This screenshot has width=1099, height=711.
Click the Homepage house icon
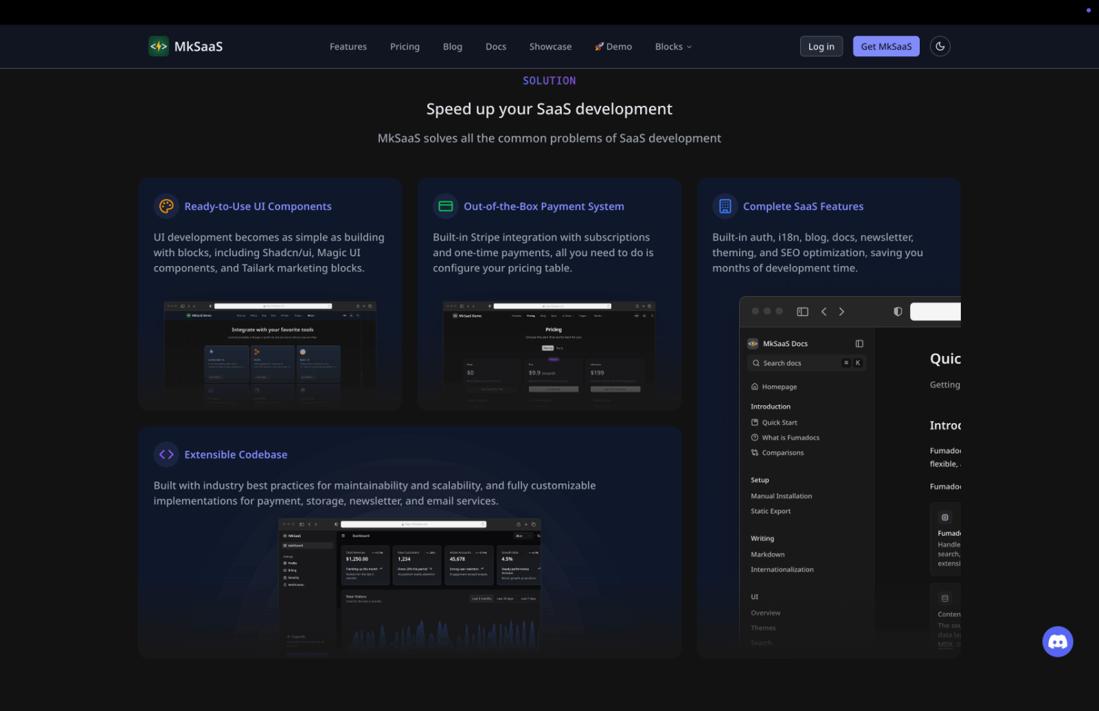tap(755, 387)
